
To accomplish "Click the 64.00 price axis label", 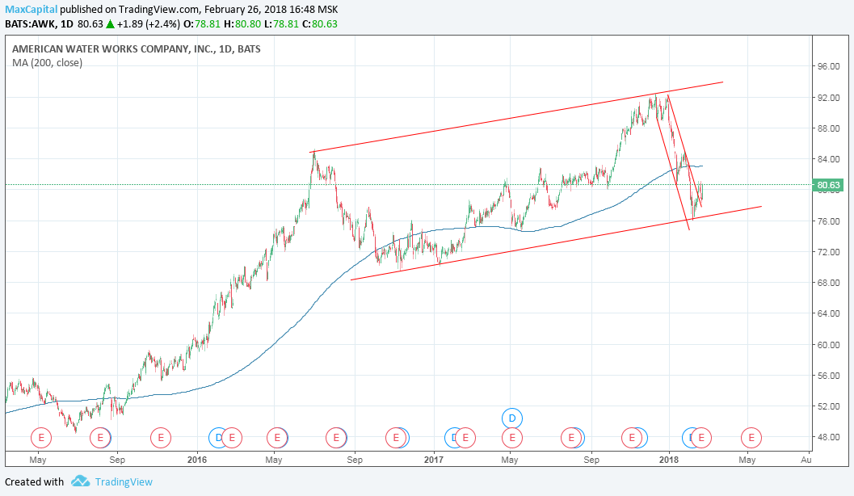I will pos(828,313).
